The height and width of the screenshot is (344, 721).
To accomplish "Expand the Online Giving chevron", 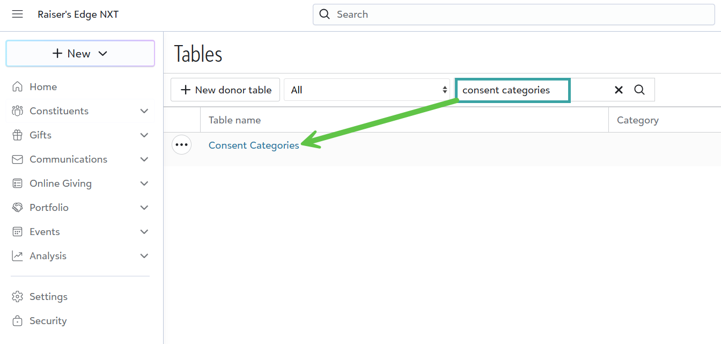I will point(144,184).
